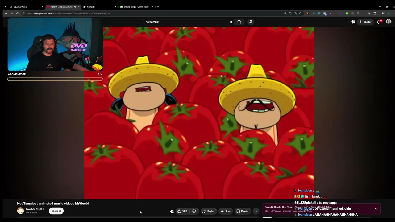Click the zoom magnifier icon in address bar
The width and height of the screenshot is (395, 222).
(x=285, y=13)
